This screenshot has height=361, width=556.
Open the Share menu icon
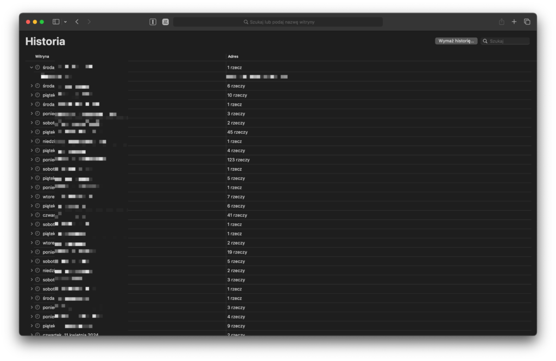501,22
